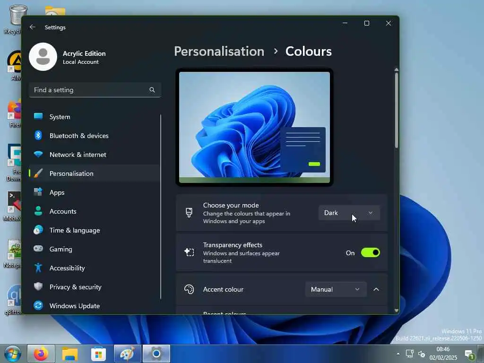Open Network & internet category

point(95,155)
